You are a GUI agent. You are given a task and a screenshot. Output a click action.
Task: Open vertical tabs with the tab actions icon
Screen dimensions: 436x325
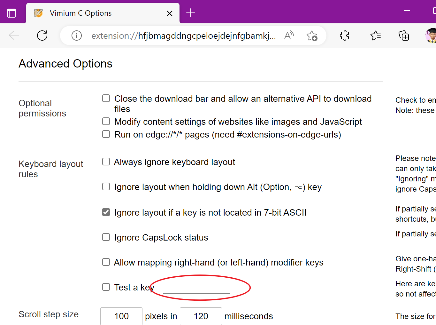click(x=12, y=13)
